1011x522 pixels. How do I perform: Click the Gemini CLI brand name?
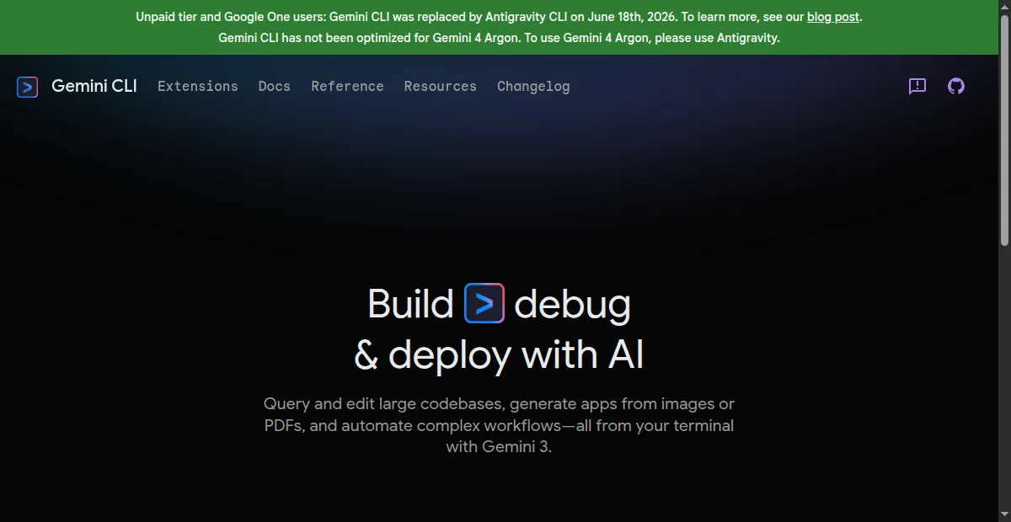tap(94, 86)
